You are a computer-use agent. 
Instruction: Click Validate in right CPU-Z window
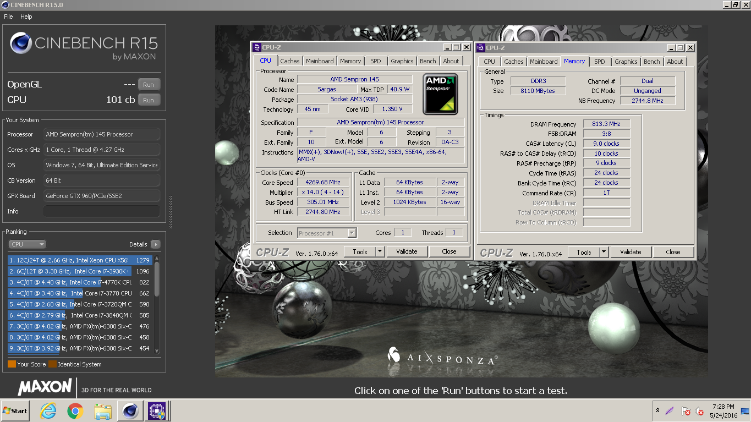tap(631, 252)
